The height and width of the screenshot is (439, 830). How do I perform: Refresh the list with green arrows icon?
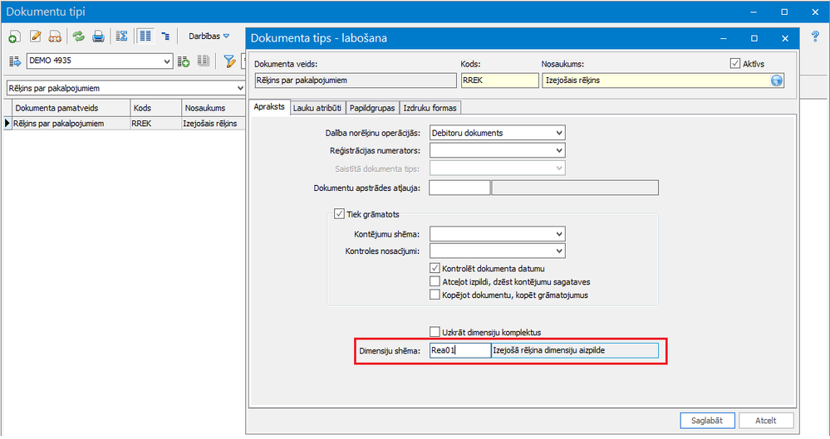pos(78,37)
